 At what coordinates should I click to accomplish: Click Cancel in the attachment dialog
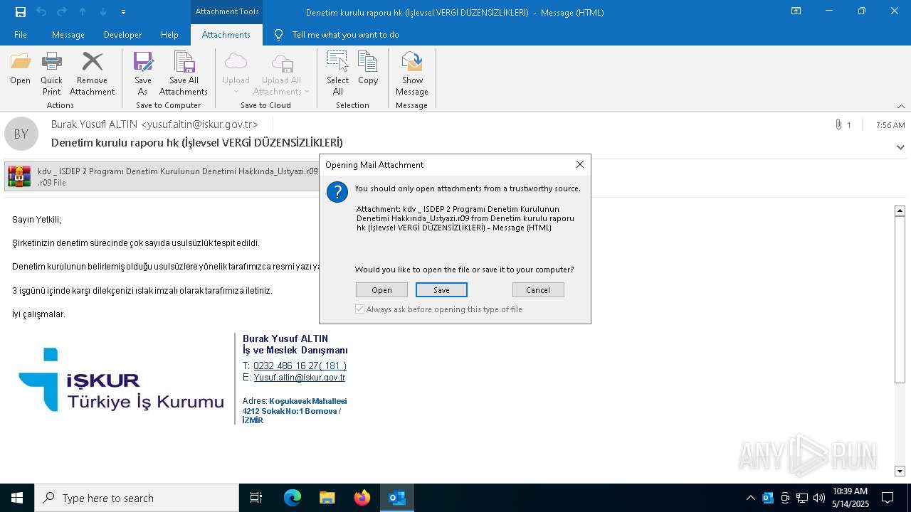538,290
